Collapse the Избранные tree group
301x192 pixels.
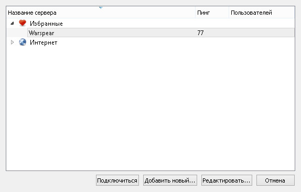(x=12, y=23)
